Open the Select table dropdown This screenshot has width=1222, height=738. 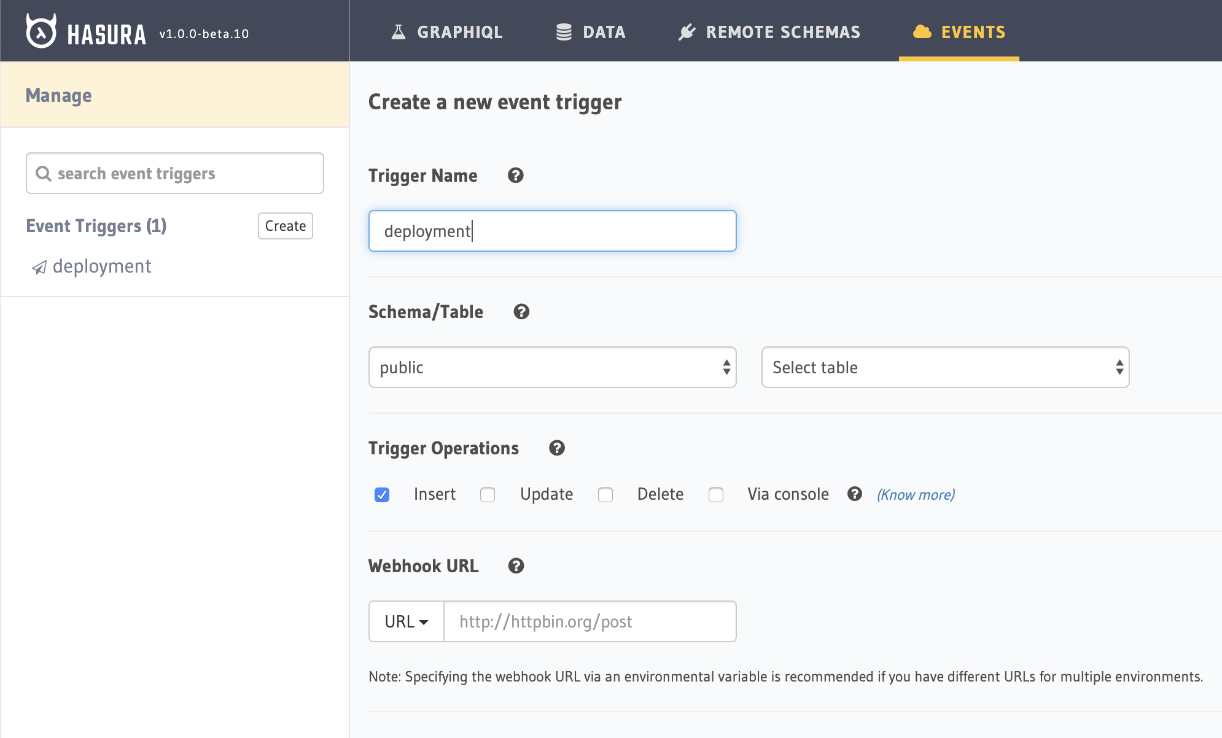click(x=945, y=367)
